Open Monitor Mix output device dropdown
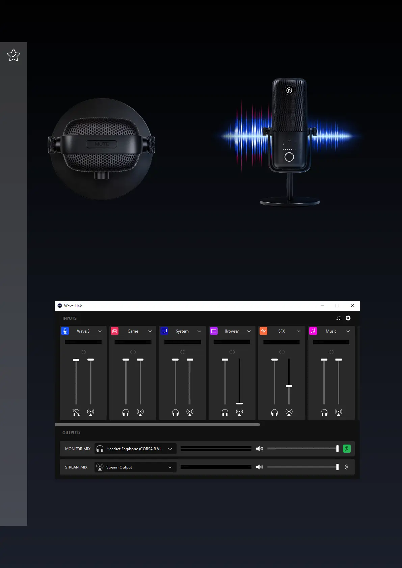This screenshot has width=402, height=568. tap(170, 449)
